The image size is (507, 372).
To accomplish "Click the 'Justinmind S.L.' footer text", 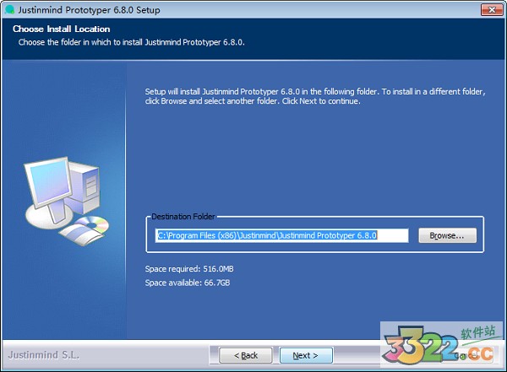I will [43, 355].
